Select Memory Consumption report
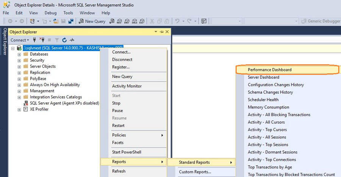This screenshot has height=177, width=341. click(x=268, y=107)
